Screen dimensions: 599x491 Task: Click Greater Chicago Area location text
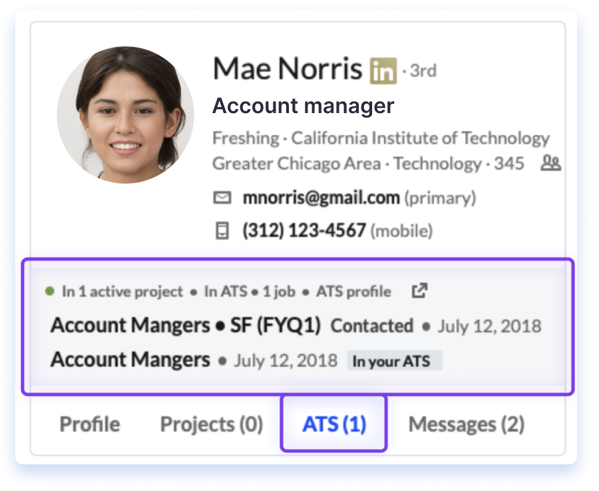297,164
